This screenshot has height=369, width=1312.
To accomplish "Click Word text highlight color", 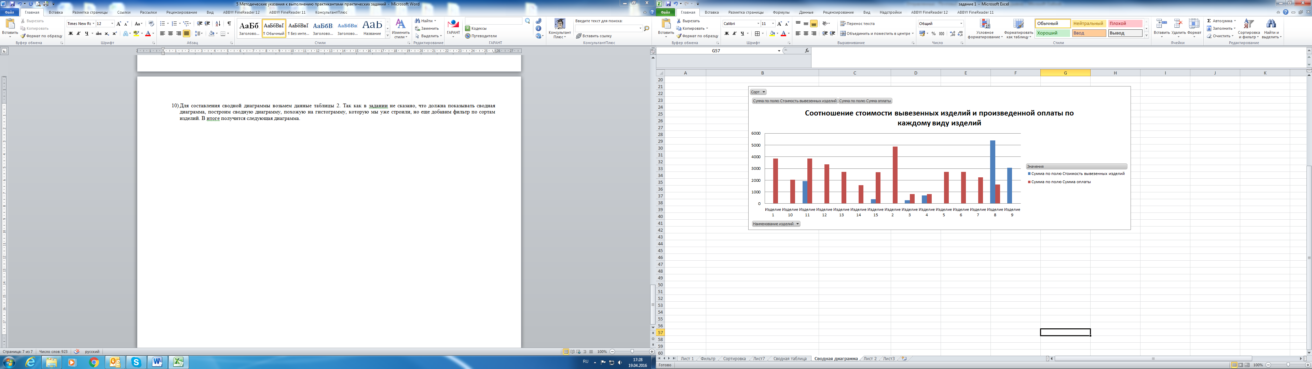I will pyautogui.click(x=136, y=33).
